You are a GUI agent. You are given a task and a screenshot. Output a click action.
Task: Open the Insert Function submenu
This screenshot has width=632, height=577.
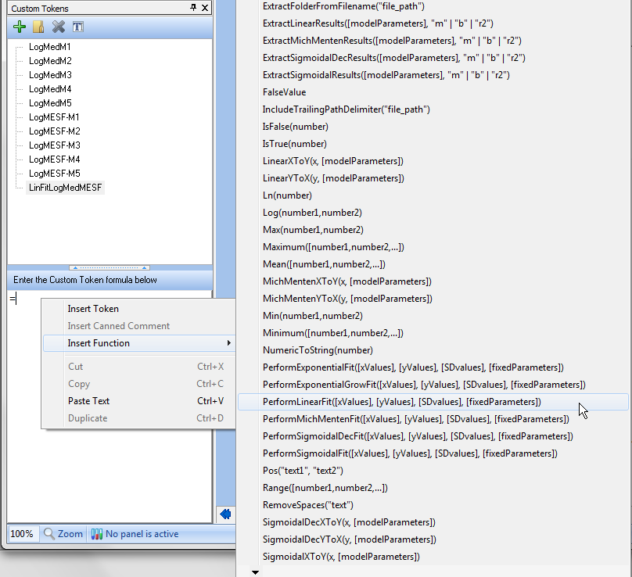pos(138,343)
